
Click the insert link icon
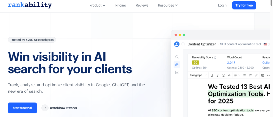coord(256,75)
